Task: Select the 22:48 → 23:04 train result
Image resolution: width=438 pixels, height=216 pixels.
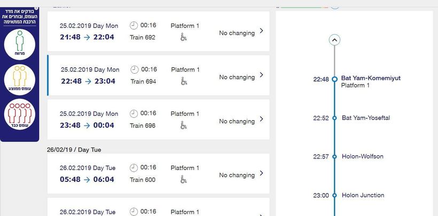Action: point(88,81)
